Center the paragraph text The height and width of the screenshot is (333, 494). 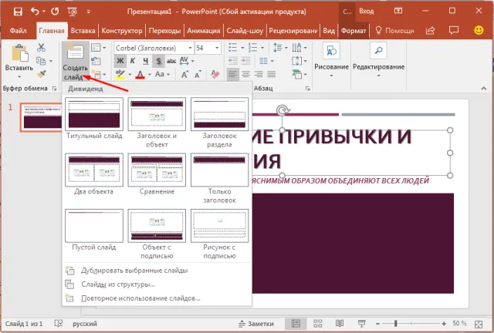(245, 74)
